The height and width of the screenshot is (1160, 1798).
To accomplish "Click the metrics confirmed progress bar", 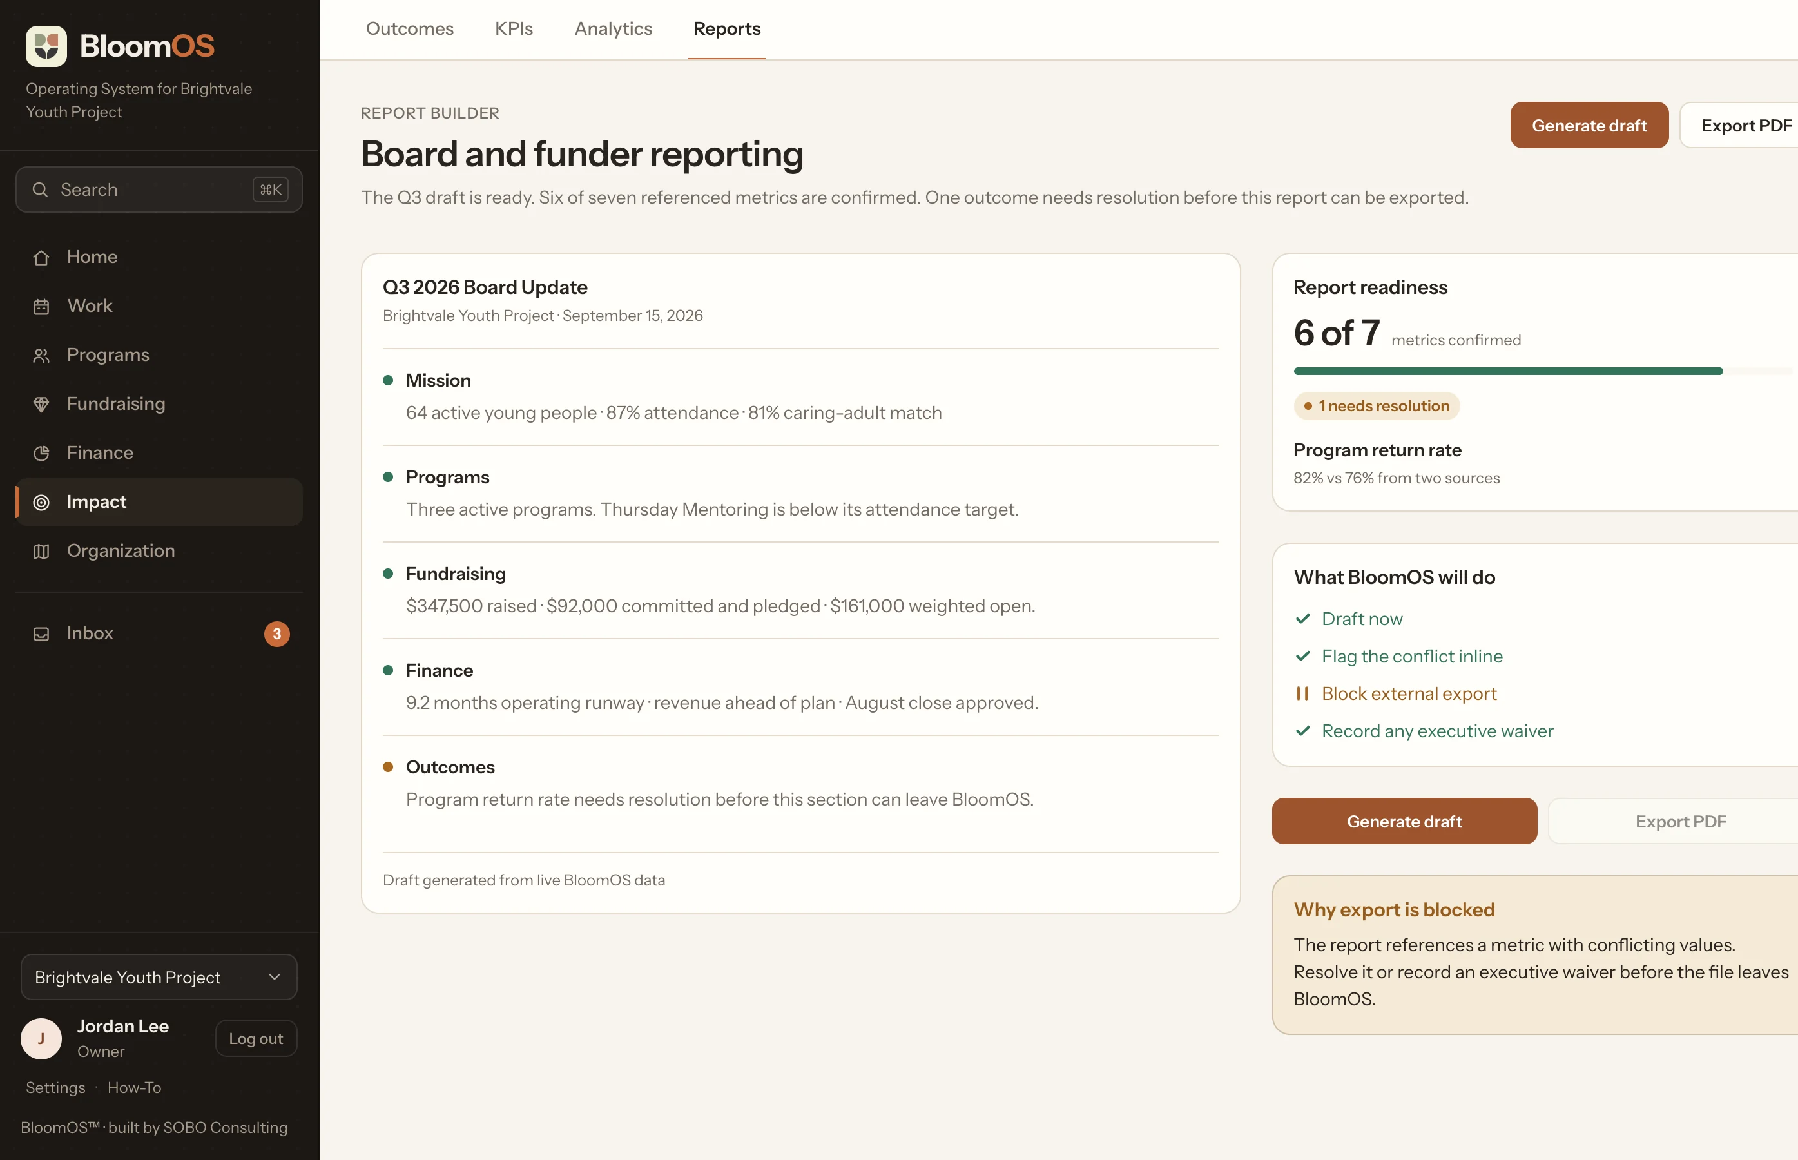I will (x=1544, y=371).
